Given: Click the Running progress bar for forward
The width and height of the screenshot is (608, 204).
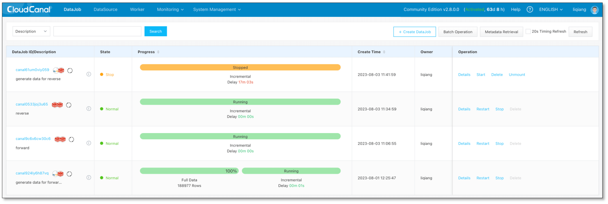Looking at the screenshot, I should (x=240, y=136).
